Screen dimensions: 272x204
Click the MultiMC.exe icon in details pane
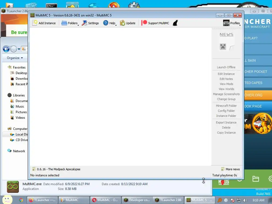[13, 187]
